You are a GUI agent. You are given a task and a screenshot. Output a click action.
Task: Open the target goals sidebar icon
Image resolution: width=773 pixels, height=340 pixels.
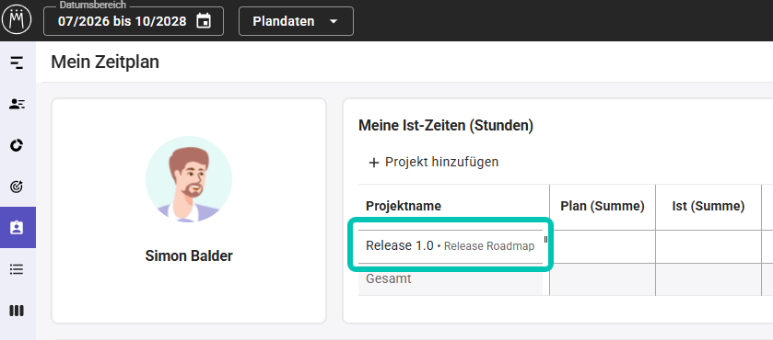(18, 187)
